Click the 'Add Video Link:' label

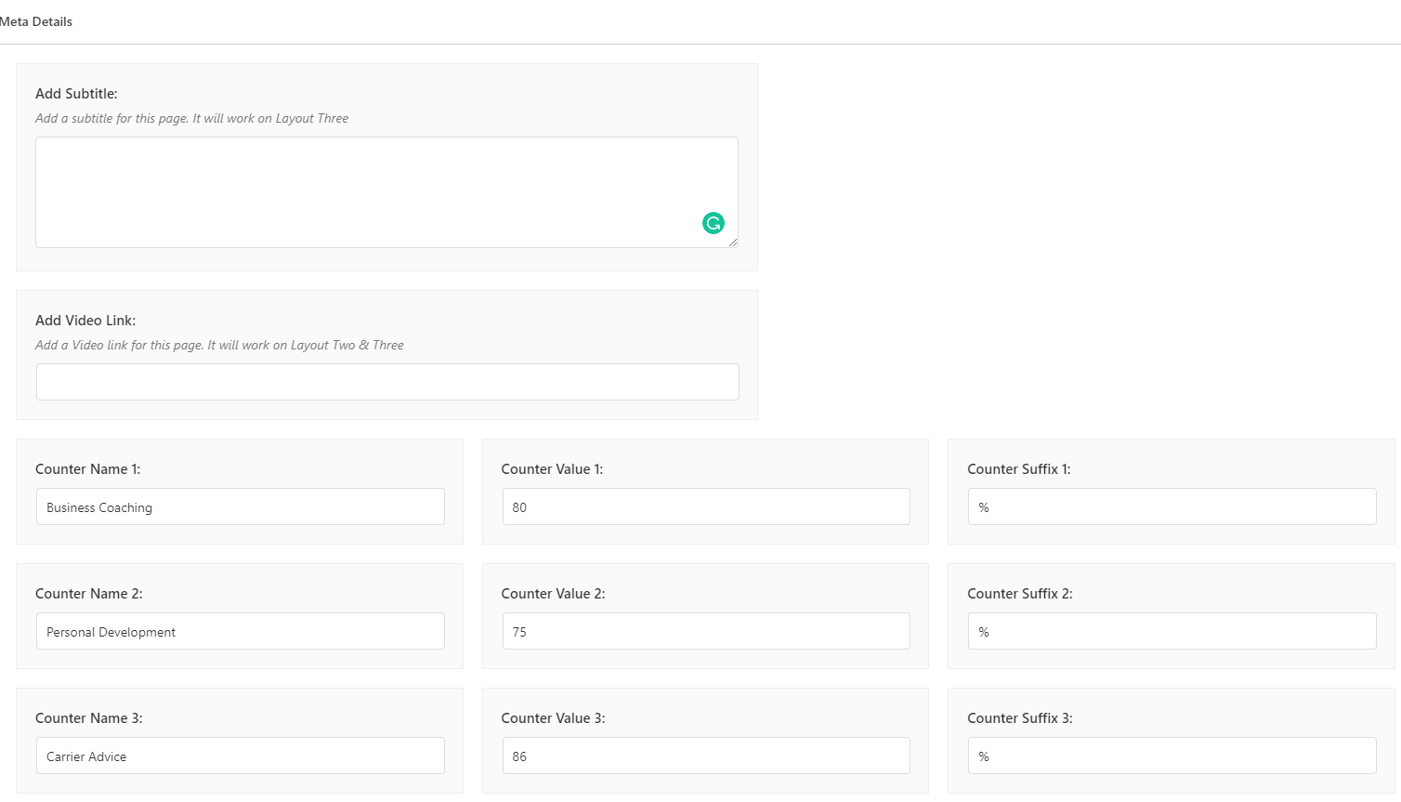coord(85,321)
